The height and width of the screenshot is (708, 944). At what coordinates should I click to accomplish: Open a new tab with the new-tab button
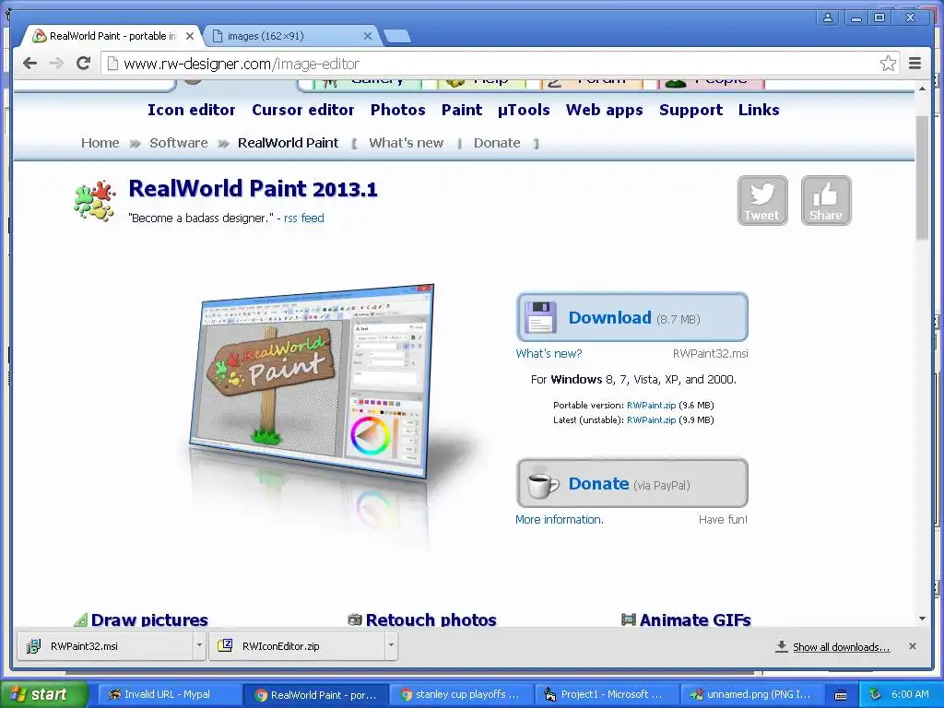click(397, 36)
